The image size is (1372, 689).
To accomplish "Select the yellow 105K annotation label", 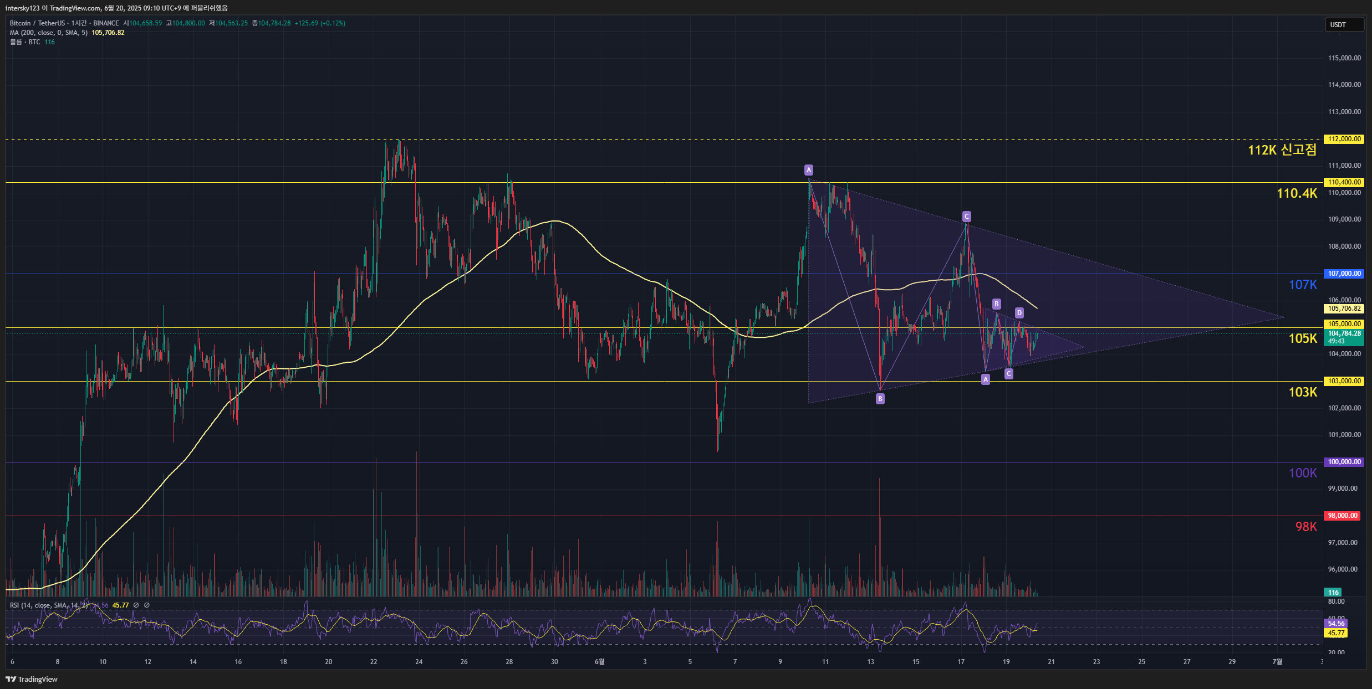I will [1303, 338].
